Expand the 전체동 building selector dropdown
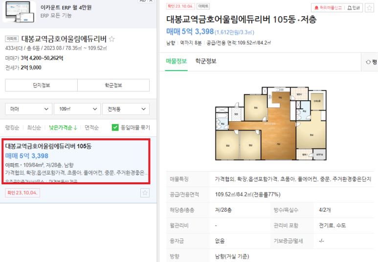This screenshot has width=378, height=262. [126, 109]
